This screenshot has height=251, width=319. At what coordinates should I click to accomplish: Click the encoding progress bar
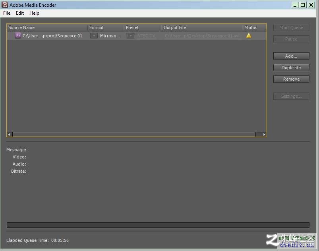tap(158, 225)
